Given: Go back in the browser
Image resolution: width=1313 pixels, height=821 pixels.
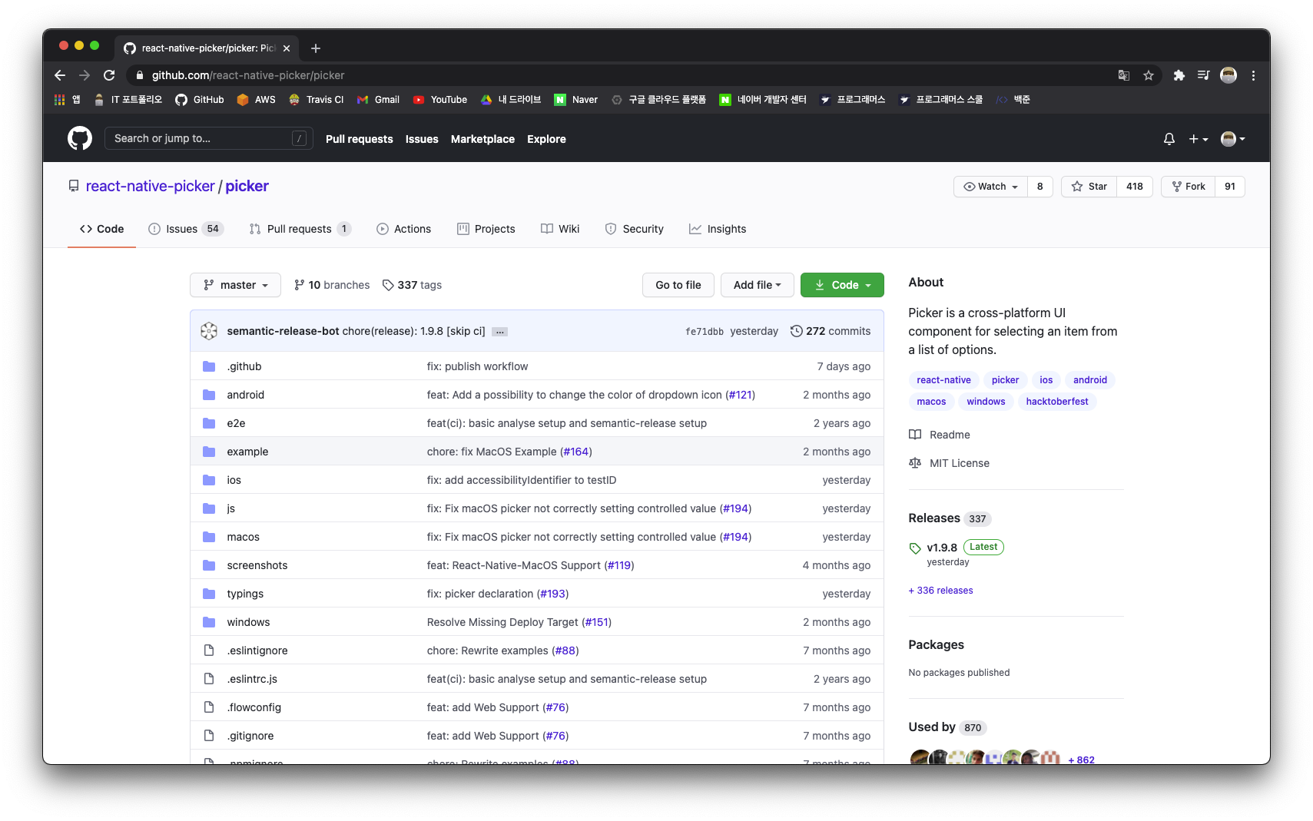Looking at the screenshot, I should click(x=60, y=75).
